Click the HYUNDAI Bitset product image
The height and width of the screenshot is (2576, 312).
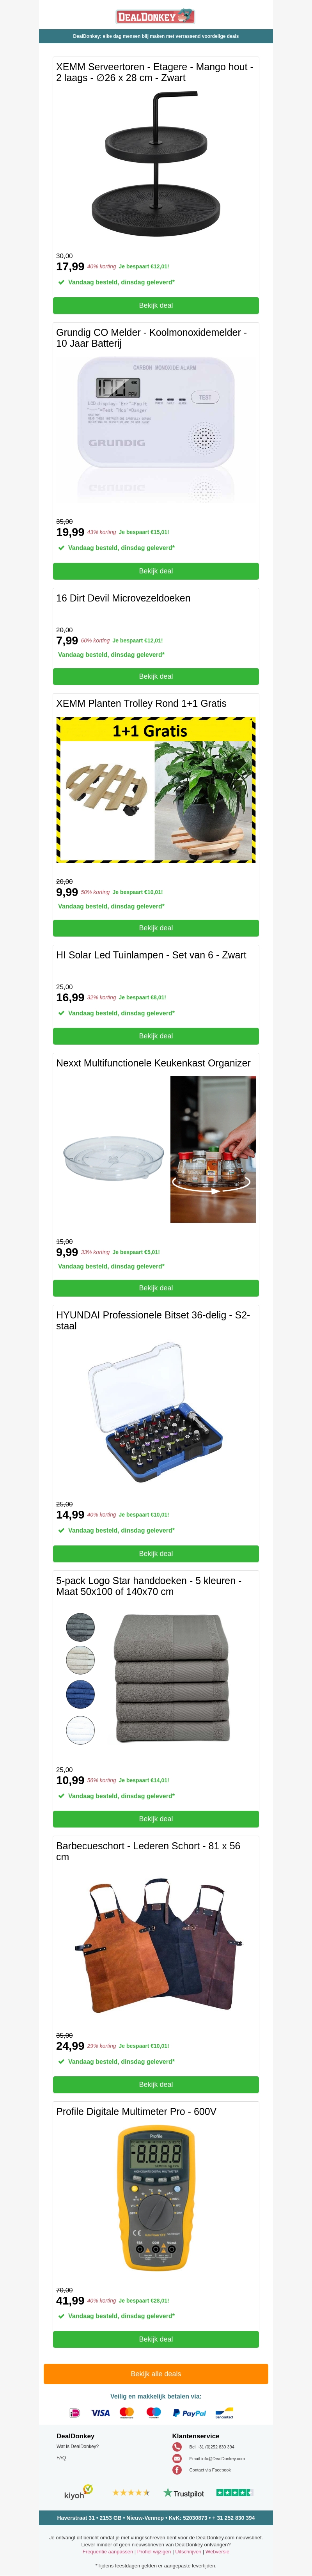156,1412
